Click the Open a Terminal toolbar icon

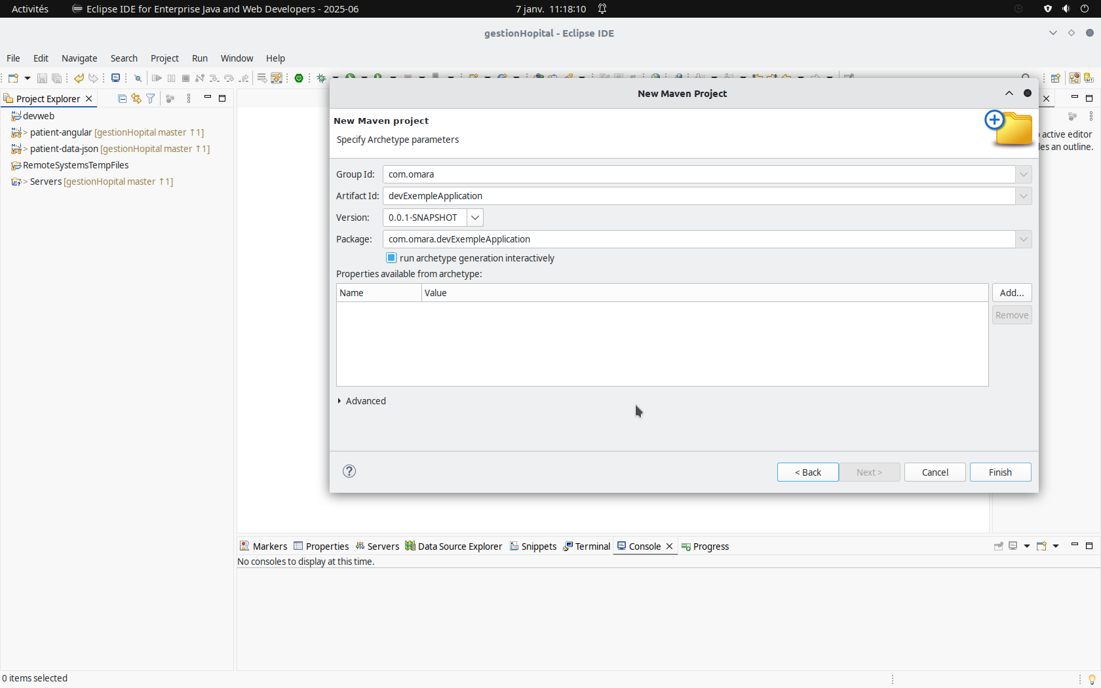115,79
